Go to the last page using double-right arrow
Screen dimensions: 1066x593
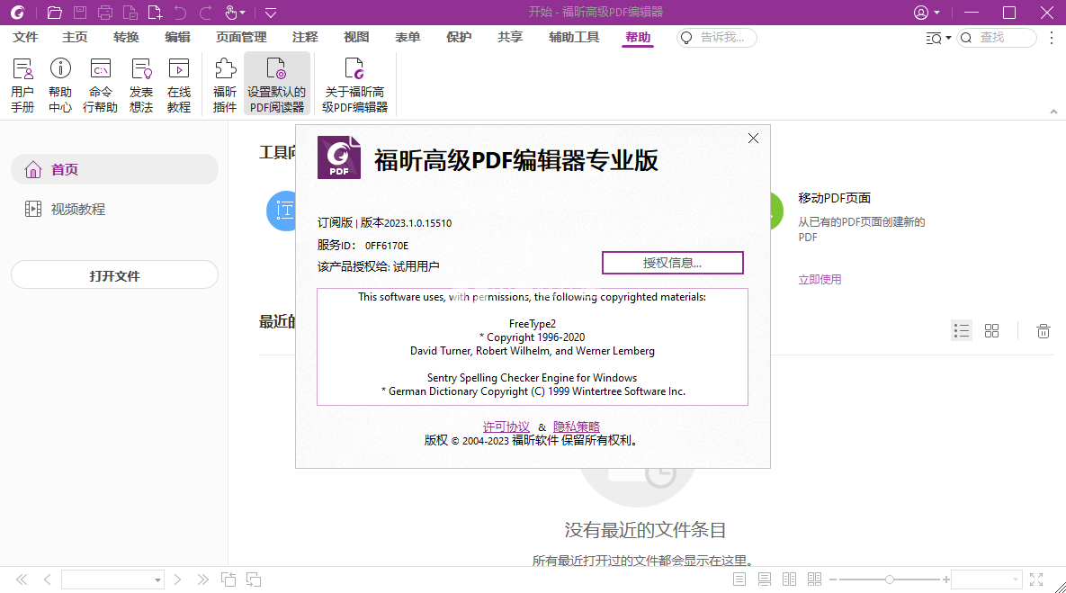pos(202,580)
